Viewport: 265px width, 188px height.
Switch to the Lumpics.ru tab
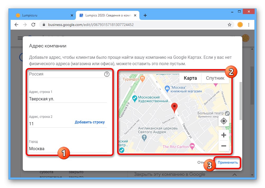(x=44, y=15)
